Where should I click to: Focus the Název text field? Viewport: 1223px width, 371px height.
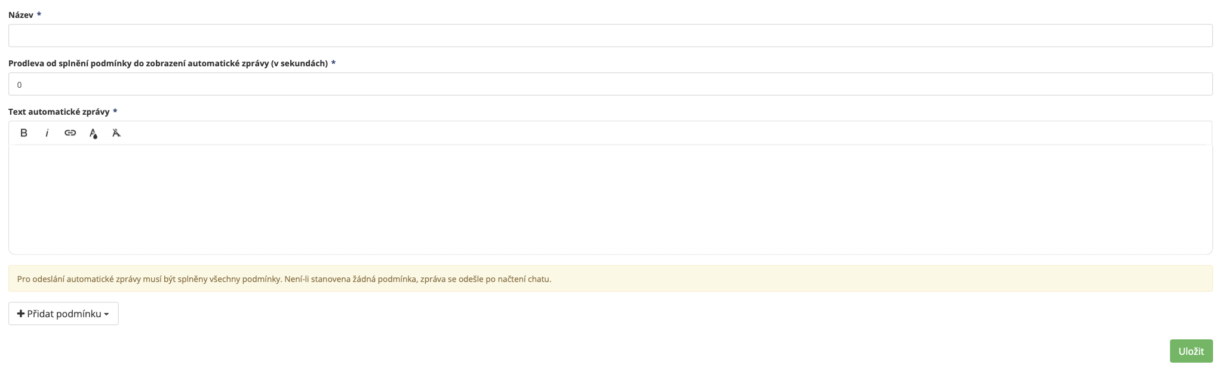(610, 36)
